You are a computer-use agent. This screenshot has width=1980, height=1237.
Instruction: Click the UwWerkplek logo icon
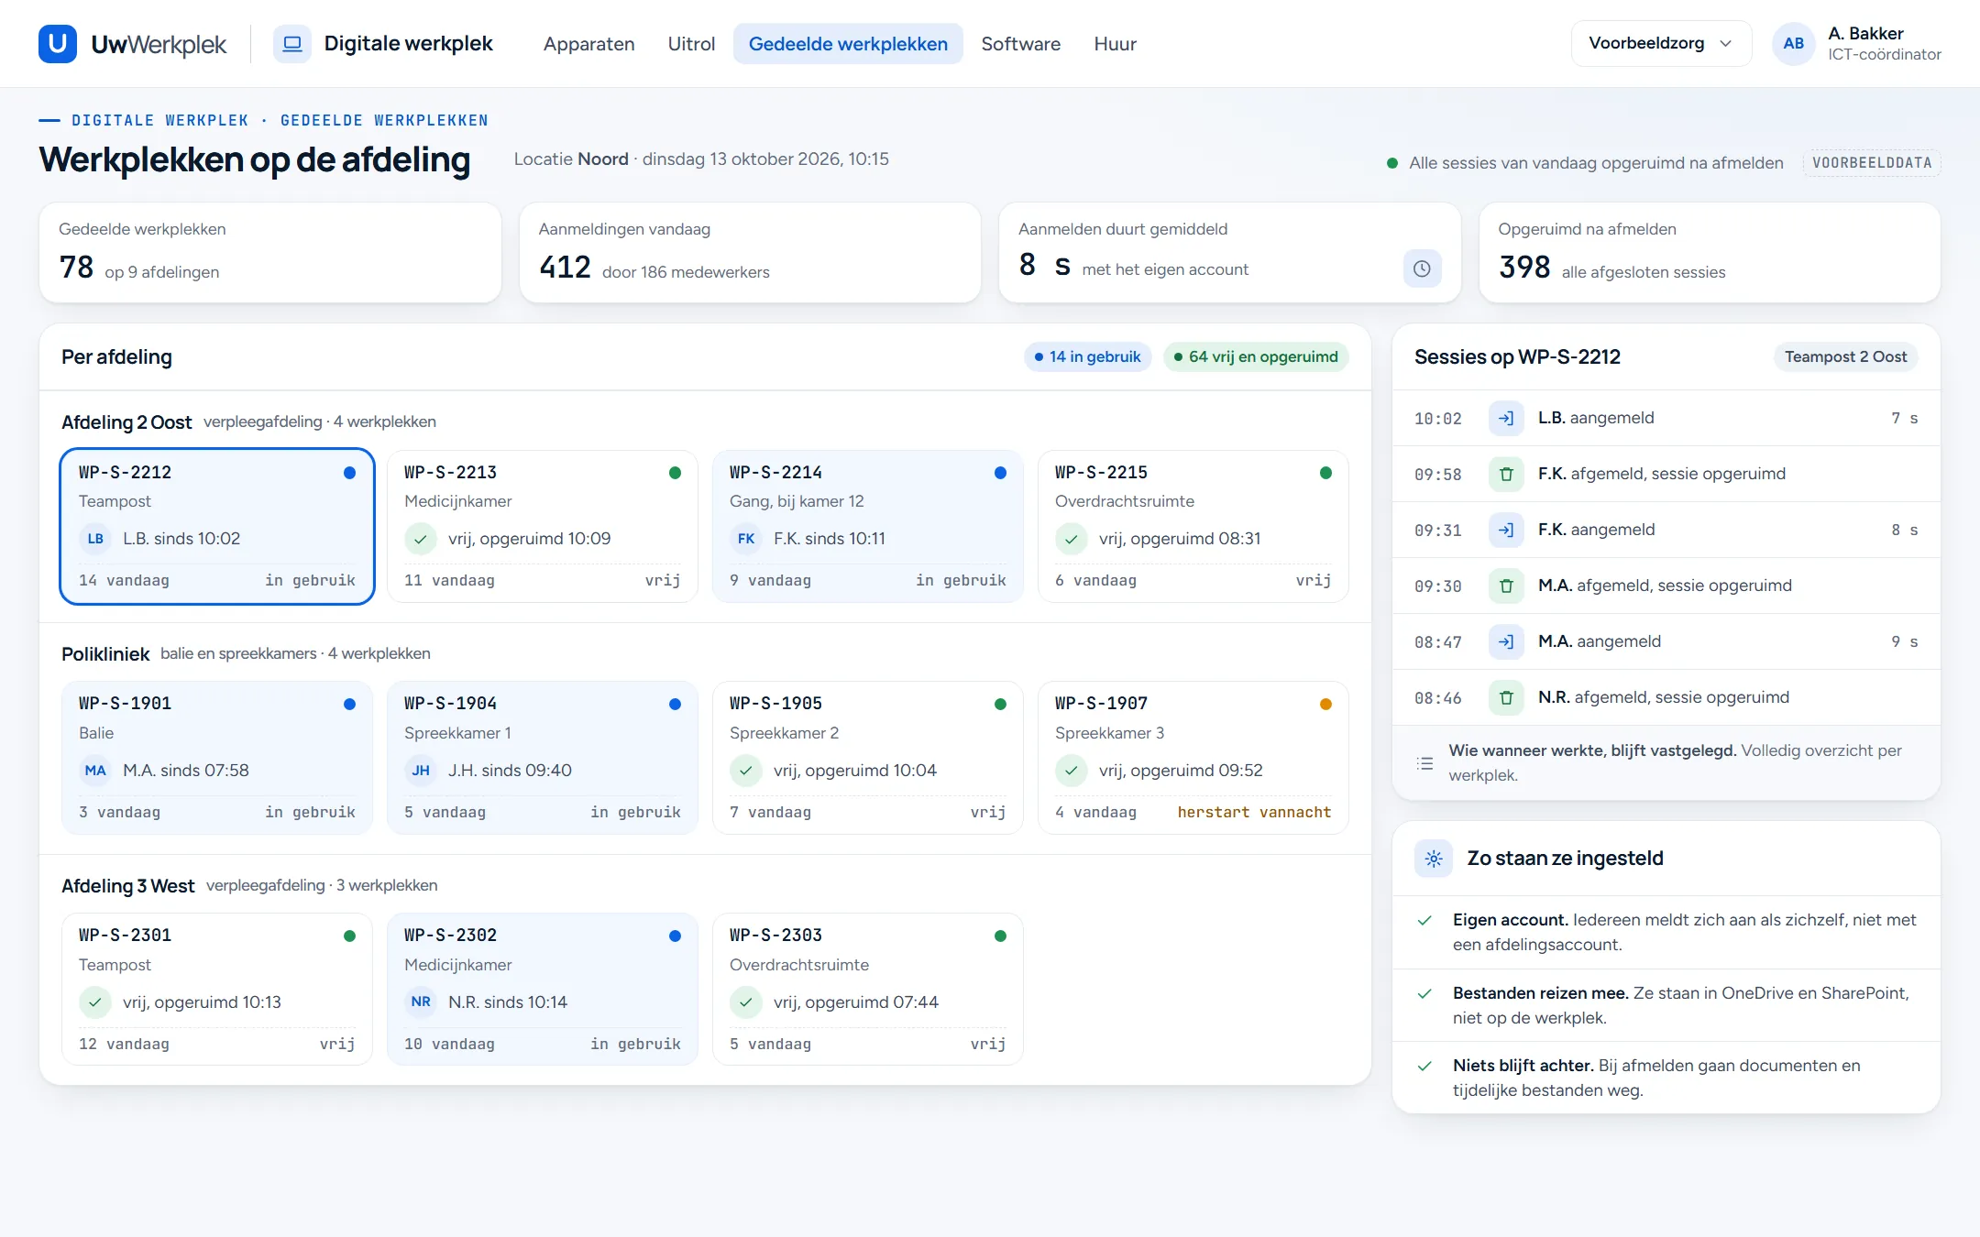(x=57, y=43)
